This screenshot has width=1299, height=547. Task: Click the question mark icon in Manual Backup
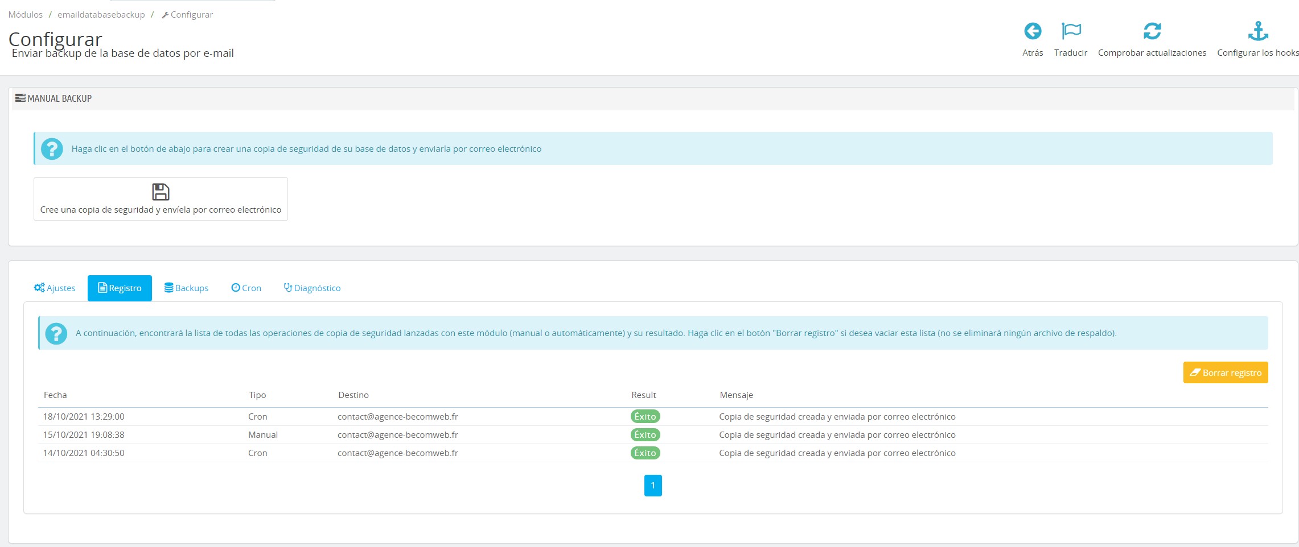tap(52, 149)
